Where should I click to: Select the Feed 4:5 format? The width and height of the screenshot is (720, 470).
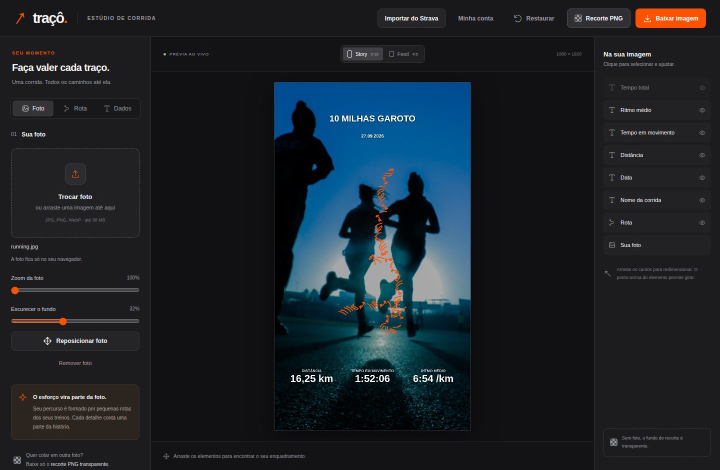403,54
